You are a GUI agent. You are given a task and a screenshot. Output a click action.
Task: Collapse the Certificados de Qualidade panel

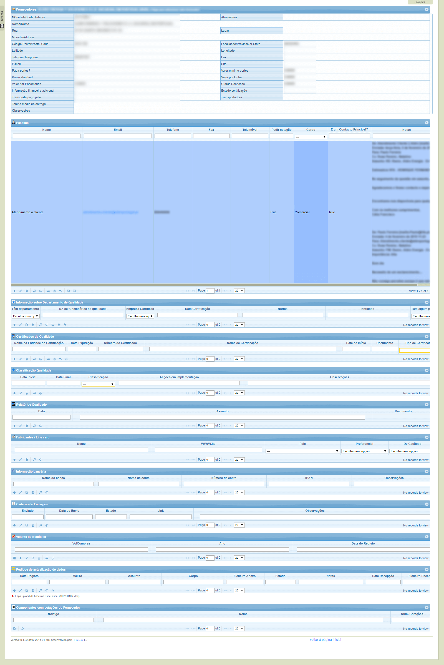[x=427, y=336]
